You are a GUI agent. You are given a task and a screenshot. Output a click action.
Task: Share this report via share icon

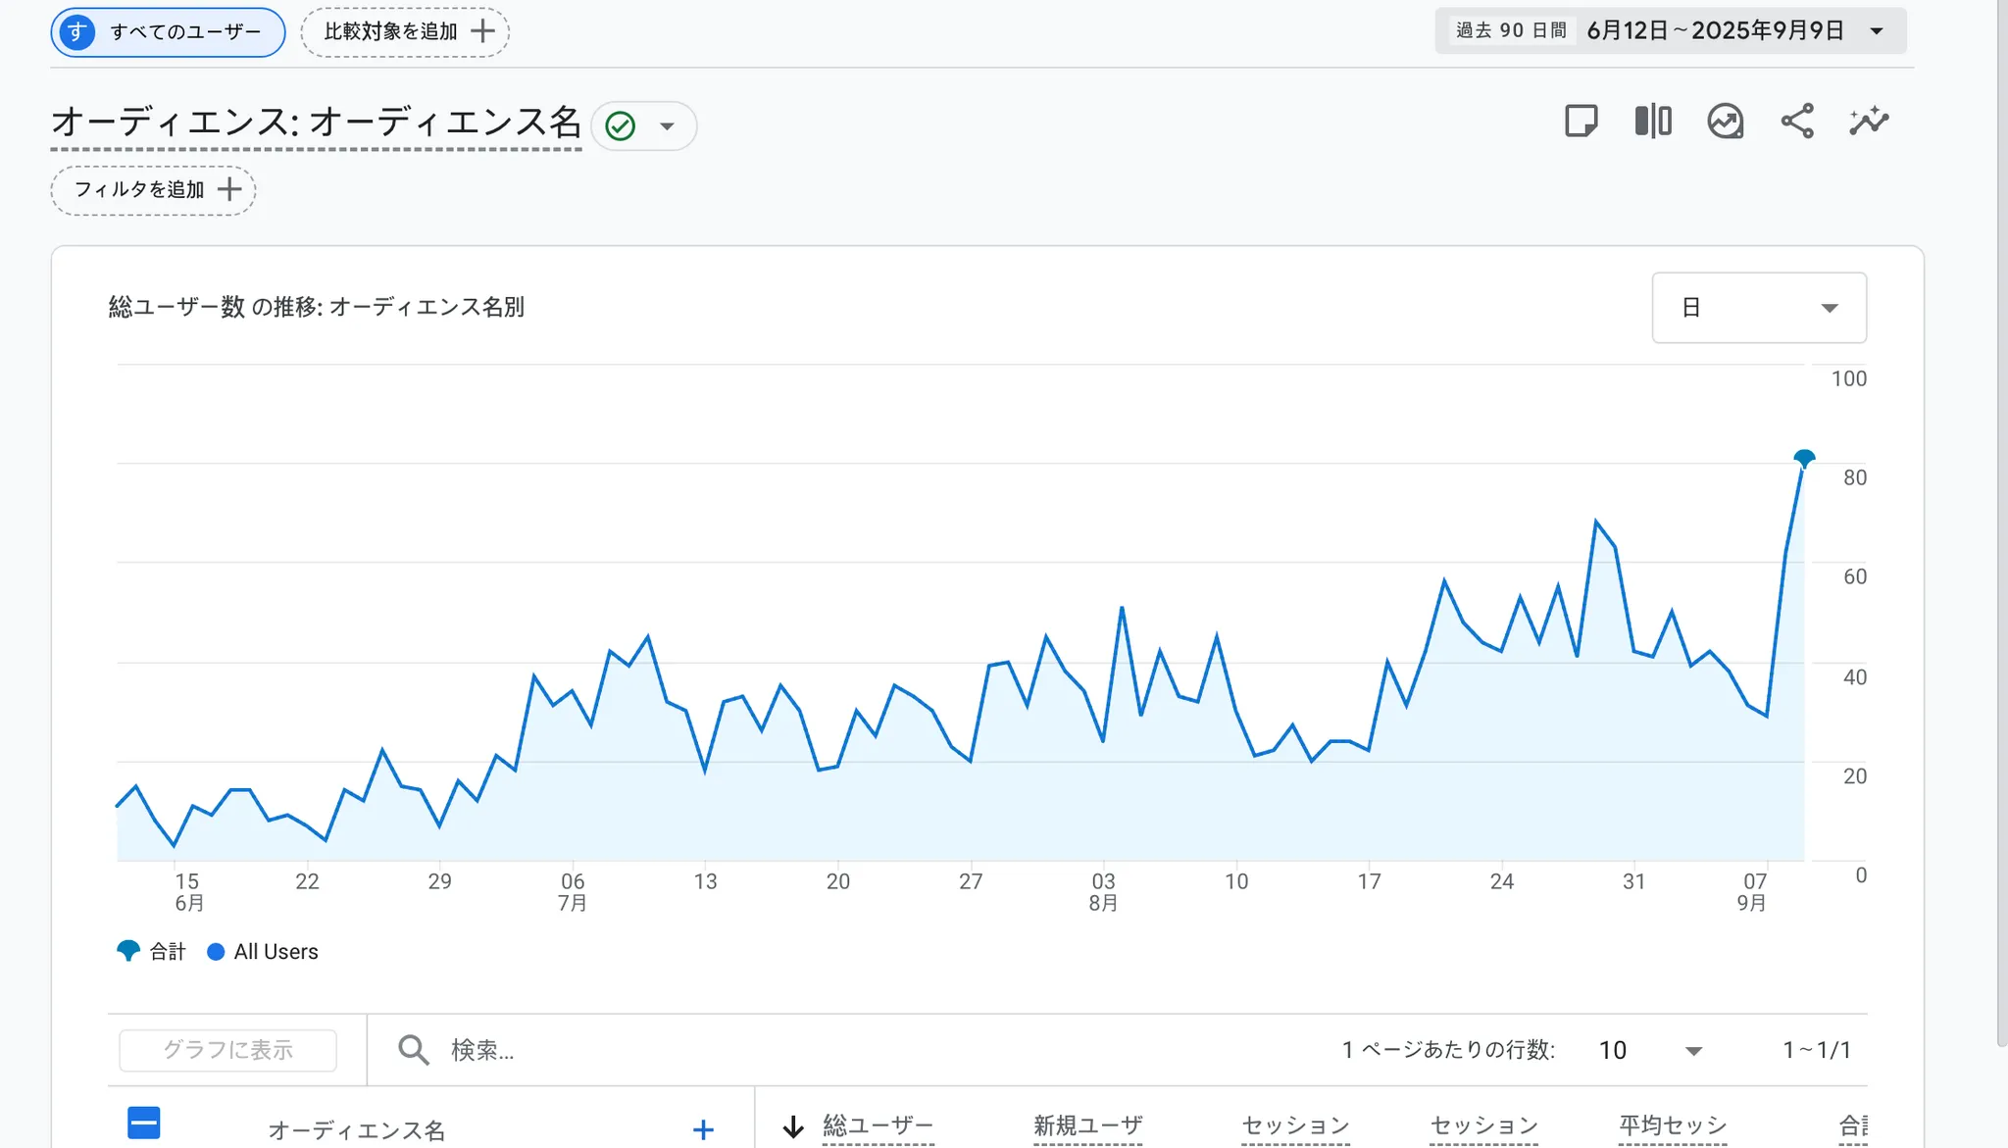[1797, 122]
